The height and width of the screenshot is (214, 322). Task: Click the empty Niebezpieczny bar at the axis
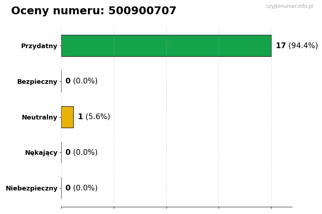[x=62, y=188]
